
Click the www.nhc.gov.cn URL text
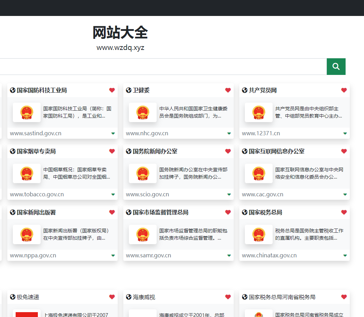[x=147, y=133]
